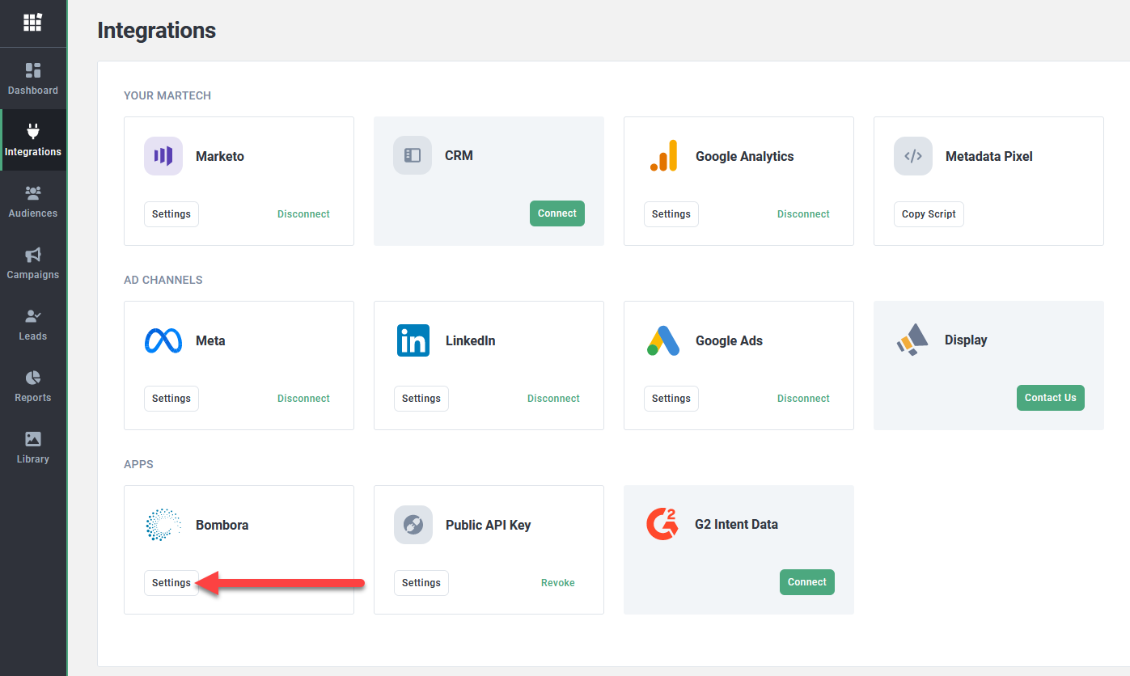Click Contact Us on Display card
This screenshot has height=676, width=1130.
pyautogui.click(x=1050, y=398)
